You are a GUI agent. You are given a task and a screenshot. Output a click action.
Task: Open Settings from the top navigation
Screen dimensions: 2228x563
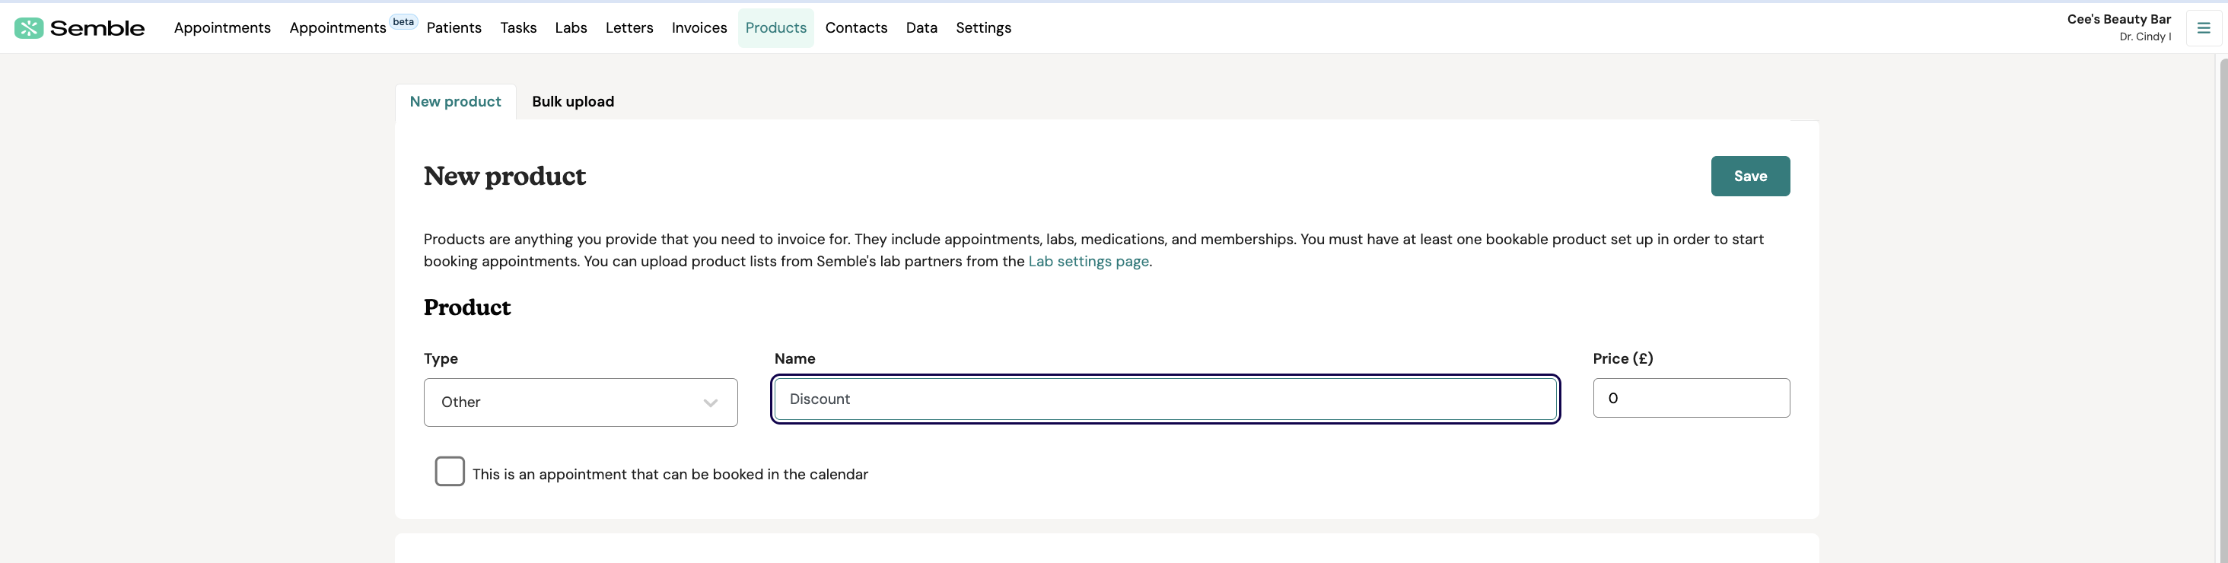point(983,27)
